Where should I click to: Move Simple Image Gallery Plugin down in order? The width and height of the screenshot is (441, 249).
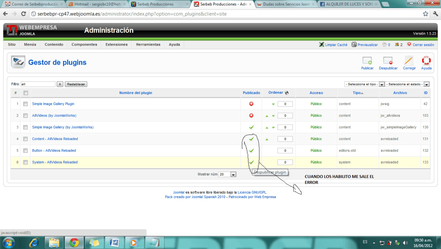click(273, 104)
